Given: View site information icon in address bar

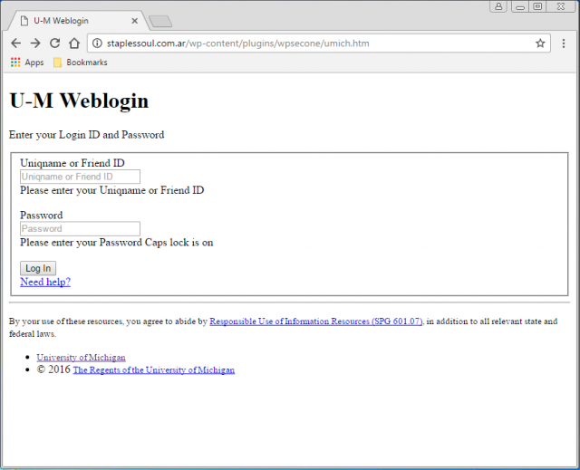Looking at the screenshot, I should [x=97, y=43].
